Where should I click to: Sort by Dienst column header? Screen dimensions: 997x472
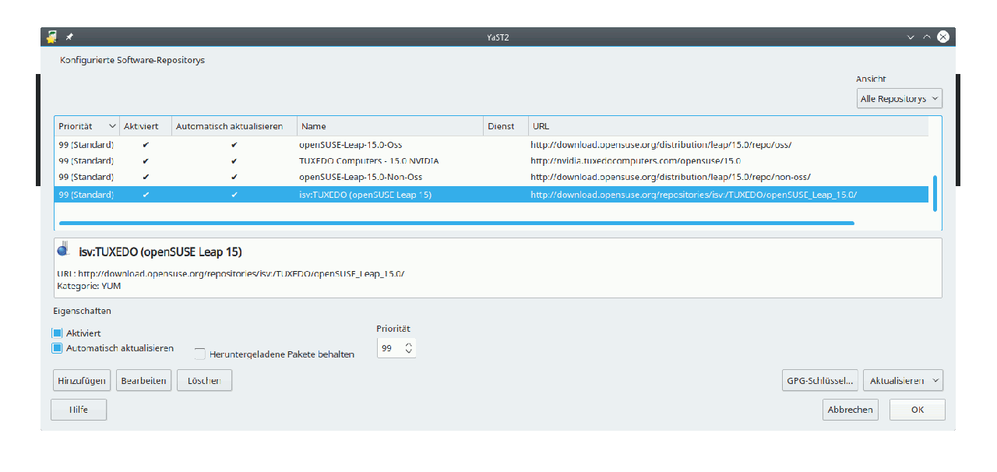point(506,126)
